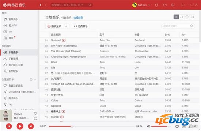Screen dimensions: 201x131
Task: Click the song list vertical scrollbar
Action: point(200,26)
